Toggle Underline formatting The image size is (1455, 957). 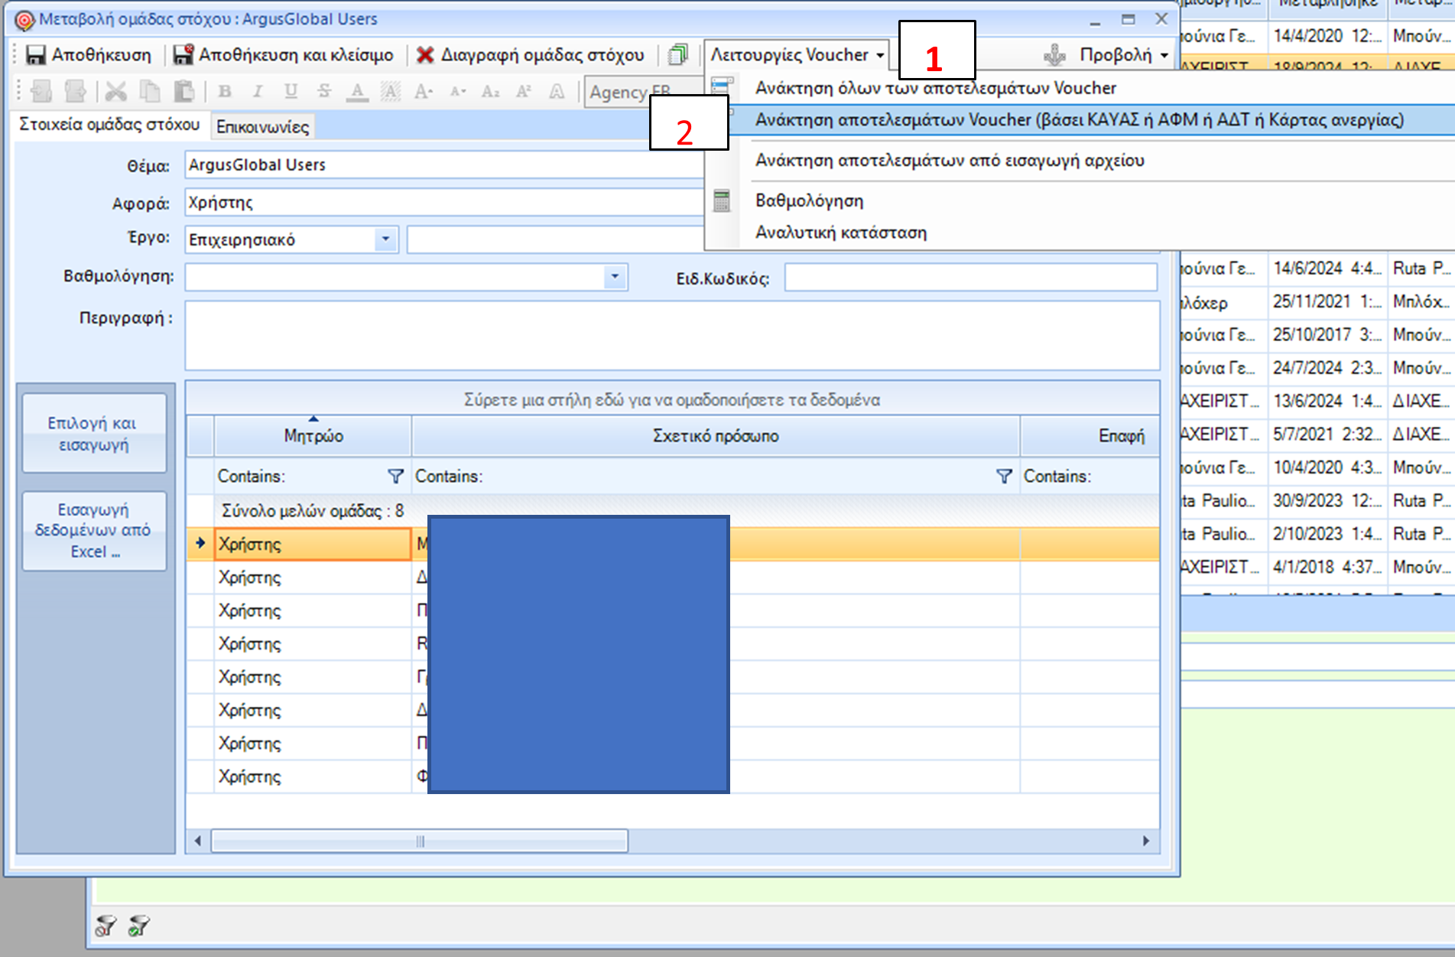291,92
